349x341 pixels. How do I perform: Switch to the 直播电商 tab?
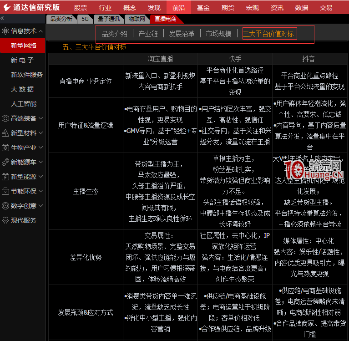(165, 19)
